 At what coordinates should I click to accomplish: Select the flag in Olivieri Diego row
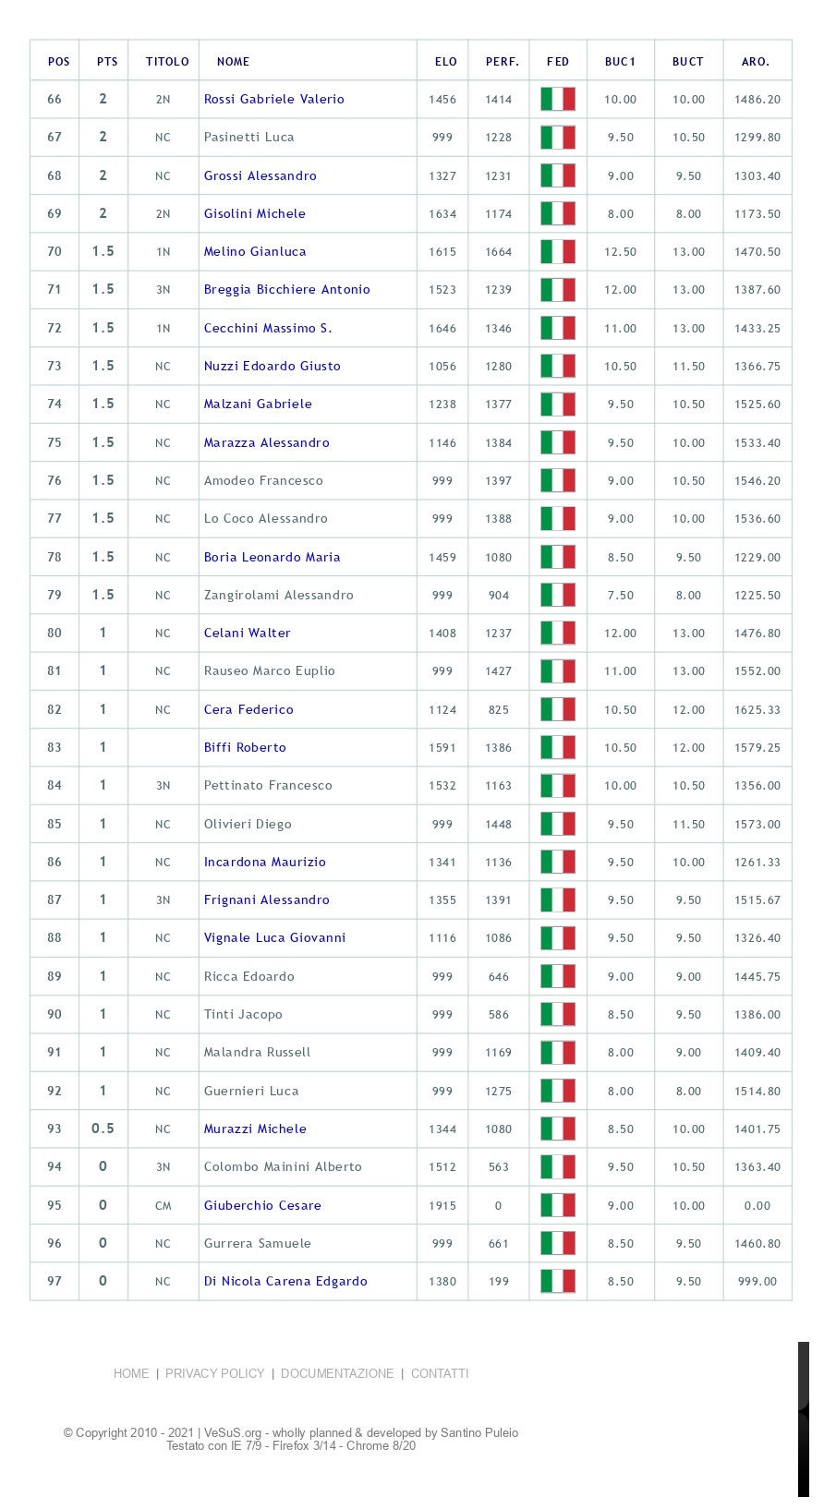coord(558,824)
